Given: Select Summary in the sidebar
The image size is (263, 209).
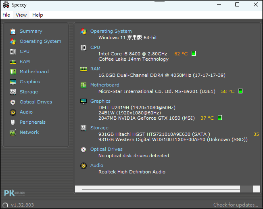Looking at the screenshot, I should click(31, 31).
